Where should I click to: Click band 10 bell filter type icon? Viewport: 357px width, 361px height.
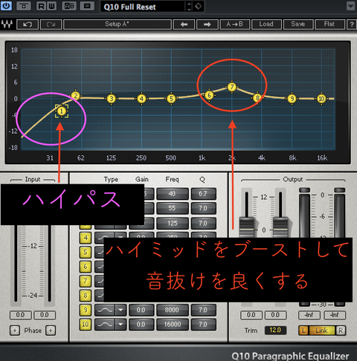coord(105,325)
